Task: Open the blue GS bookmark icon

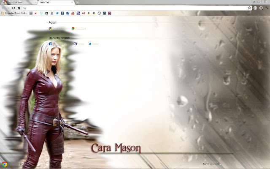Action: [78, 13]
